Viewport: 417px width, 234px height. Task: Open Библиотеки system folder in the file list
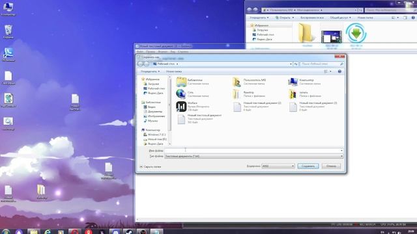193,82
